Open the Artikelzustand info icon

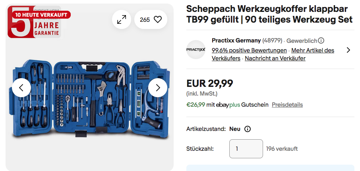[248, 129]
